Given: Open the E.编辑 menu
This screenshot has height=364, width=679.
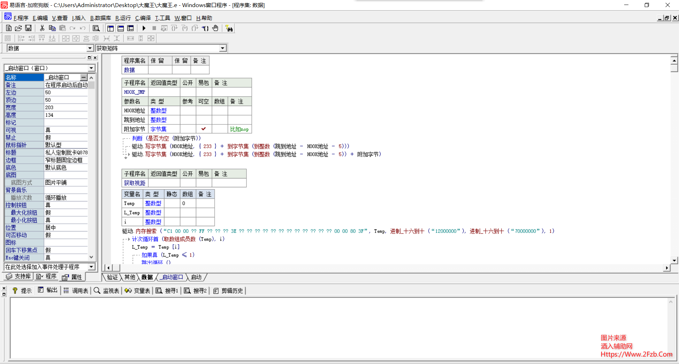Looking at the screenshot, I should pyautogui.click(x=40, y=18).
